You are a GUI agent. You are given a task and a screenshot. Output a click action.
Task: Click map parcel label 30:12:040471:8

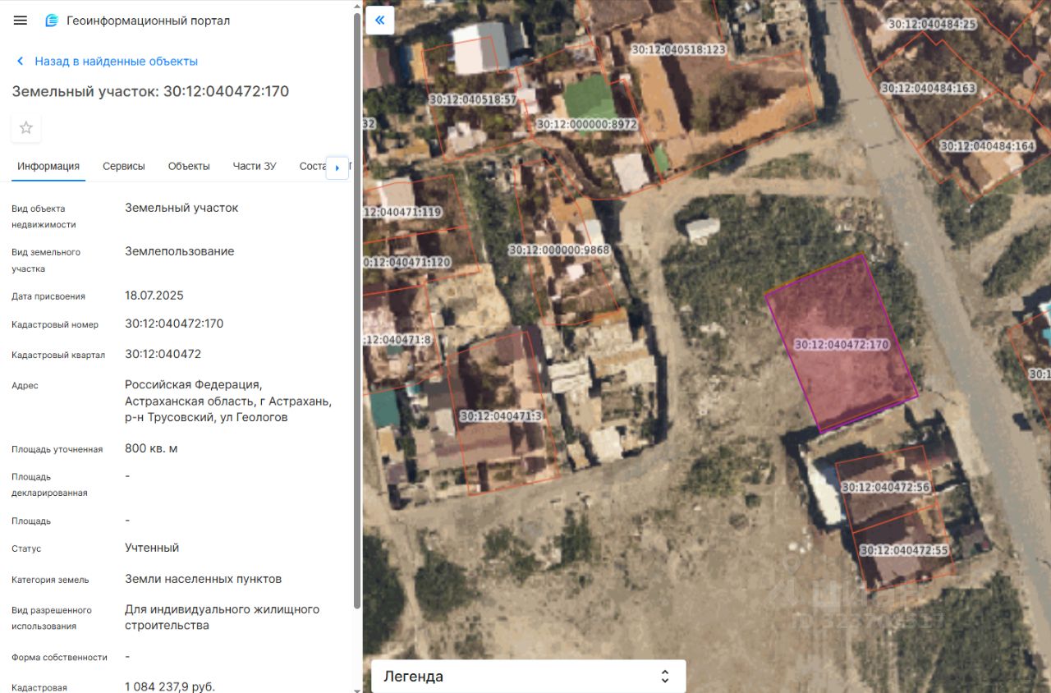click(397, 340)
